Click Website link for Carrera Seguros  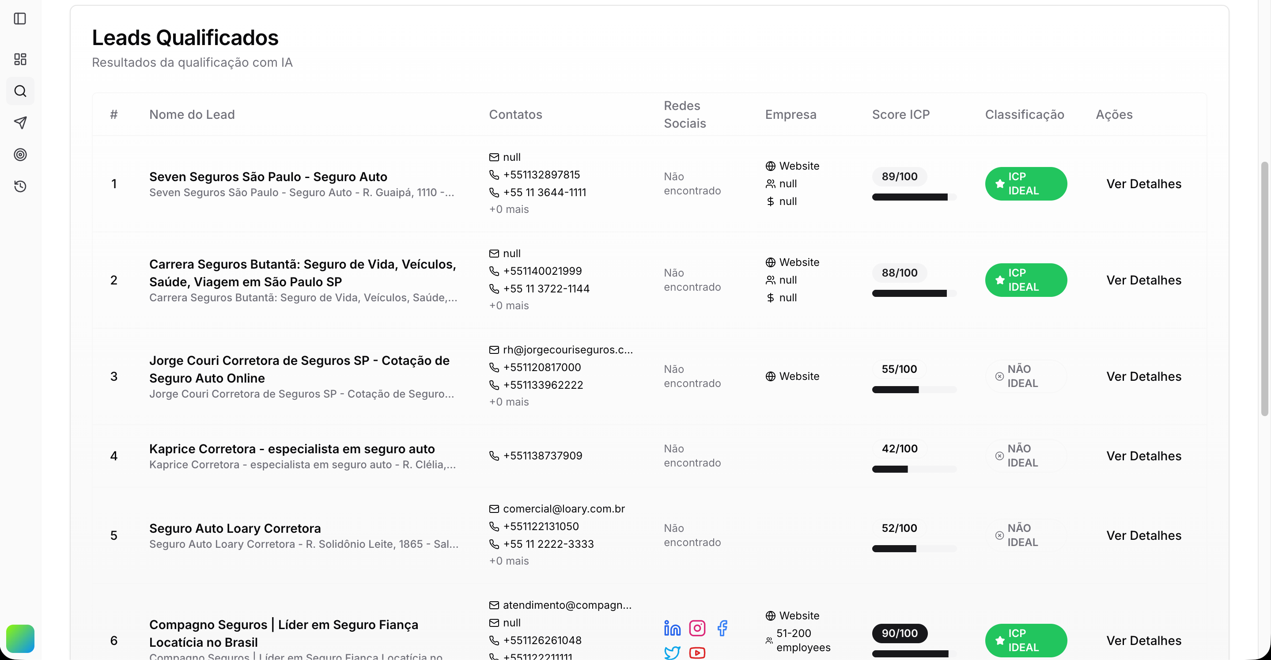click(798, 262)
